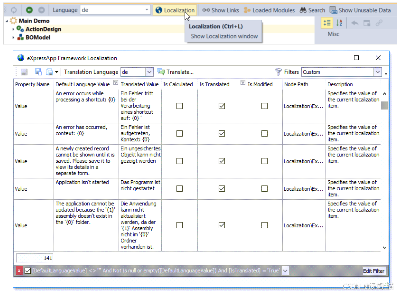Image resolution: width=397 pixels, height=293 pixels.
Task: Select the Main Demo root node
Action: (34, 21)
